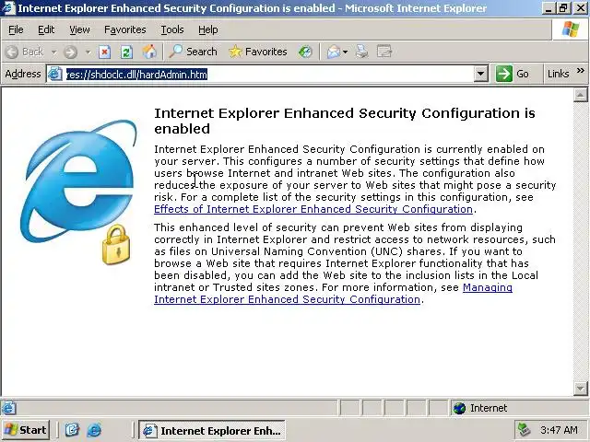The height and width of the screenshot is (442, 590).
Task: Click the Forward navigation arrow icon
Action: [x=70, y=52]
